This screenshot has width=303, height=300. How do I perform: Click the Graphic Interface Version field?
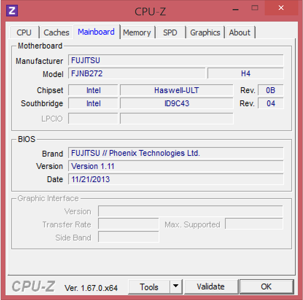pyautogui.click(x=191, y=211)
